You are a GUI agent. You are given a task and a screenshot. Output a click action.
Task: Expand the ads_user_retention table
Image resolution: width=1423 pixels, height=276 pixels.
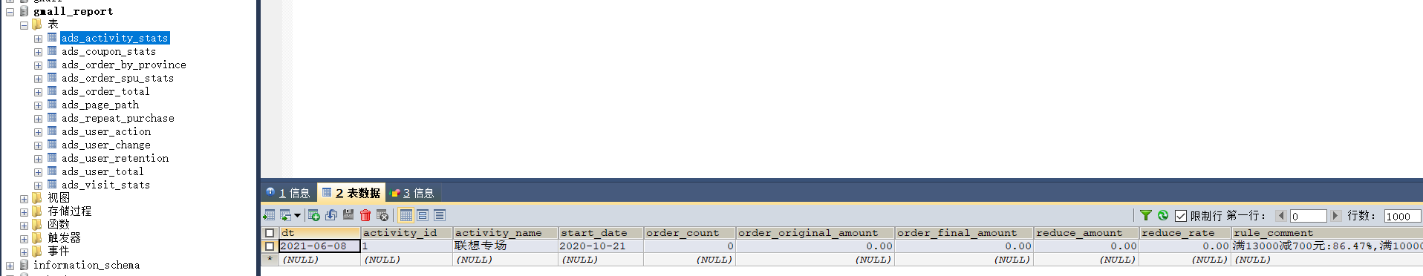click(38, 159)
